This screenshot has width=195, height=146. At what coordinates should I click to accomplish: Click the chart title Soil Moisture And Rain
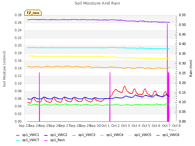click(97, 3)
